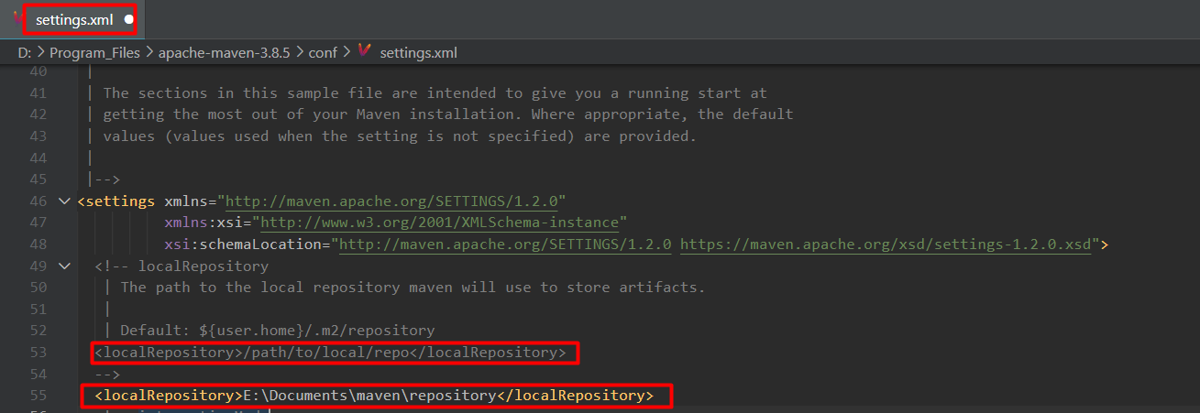Click the 'values (values used when' comment line
The width and height of the screenshot is (1200, 413).
(x=400, y=136)
